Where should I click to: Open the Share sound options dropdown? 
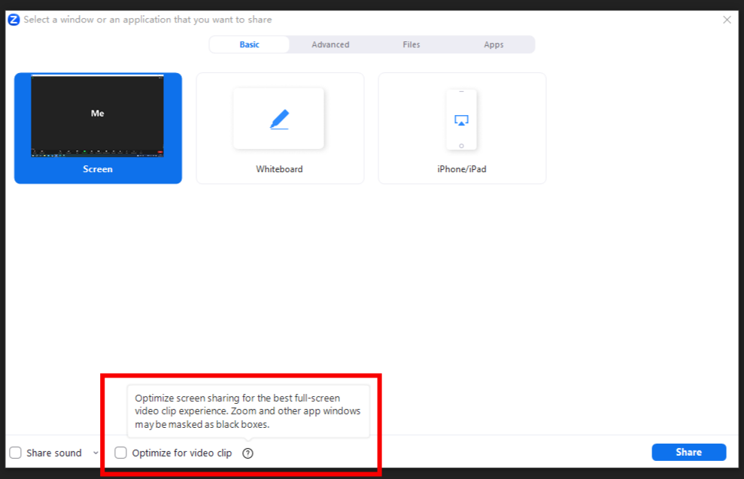tap(96, 452)
